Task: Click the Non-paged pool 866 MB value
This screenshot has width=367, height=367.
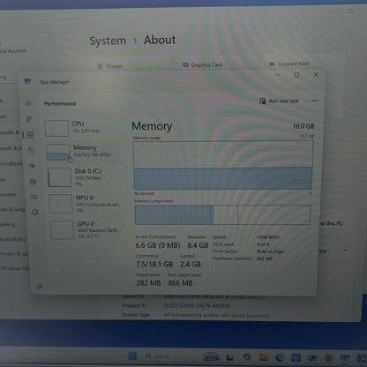Action: pyautogui.click(x=180, y=283)
